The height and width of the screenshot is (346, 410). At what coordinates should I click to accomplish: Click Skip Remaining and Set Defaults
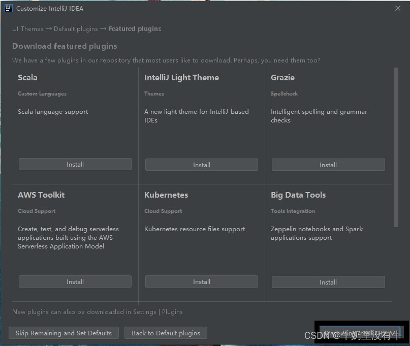tap(64, 333)
